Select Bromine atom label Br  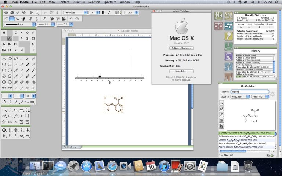[33, 44]
